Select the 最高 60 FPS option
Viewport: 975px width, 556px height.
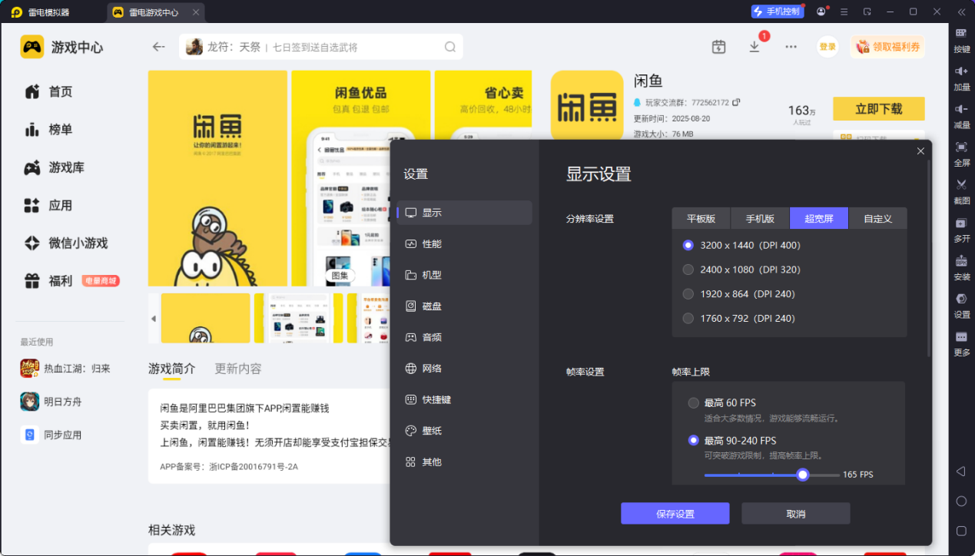[694, 403]
